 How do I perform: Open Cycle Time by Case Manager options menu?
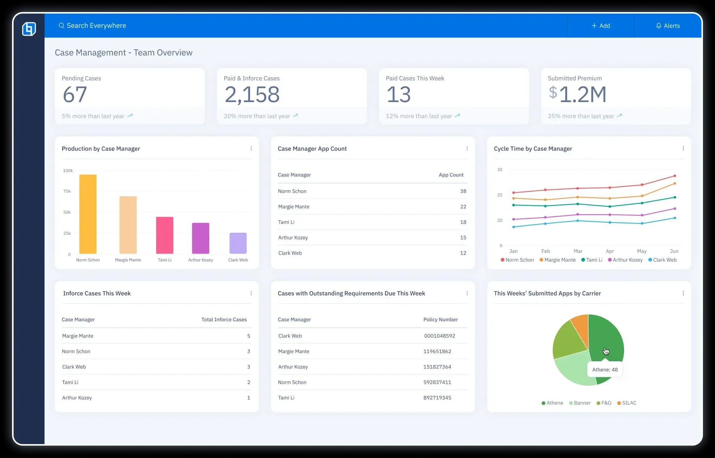coord(683,149)
